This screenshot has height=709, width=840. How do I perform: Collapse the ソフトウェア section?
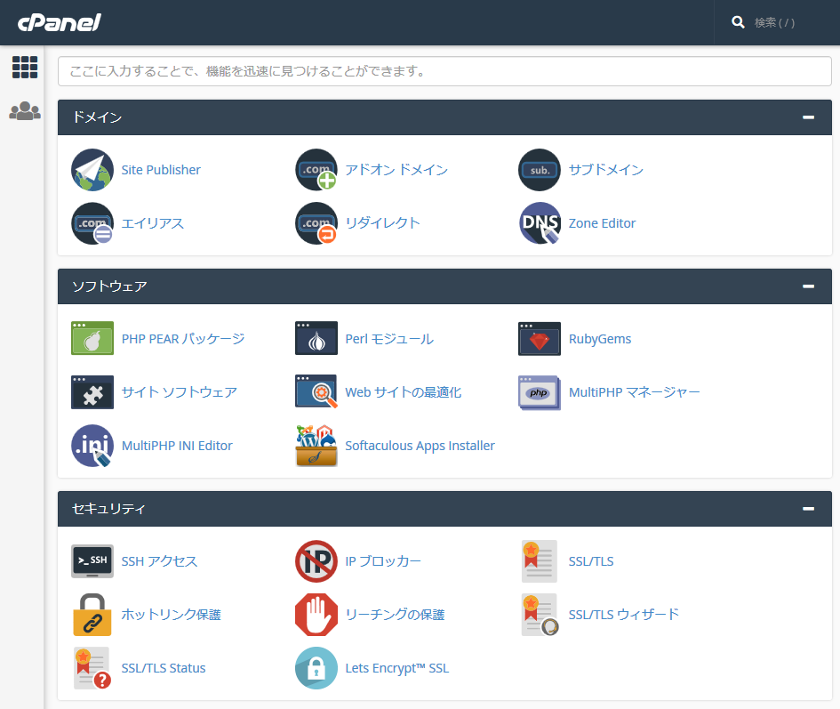808,286
